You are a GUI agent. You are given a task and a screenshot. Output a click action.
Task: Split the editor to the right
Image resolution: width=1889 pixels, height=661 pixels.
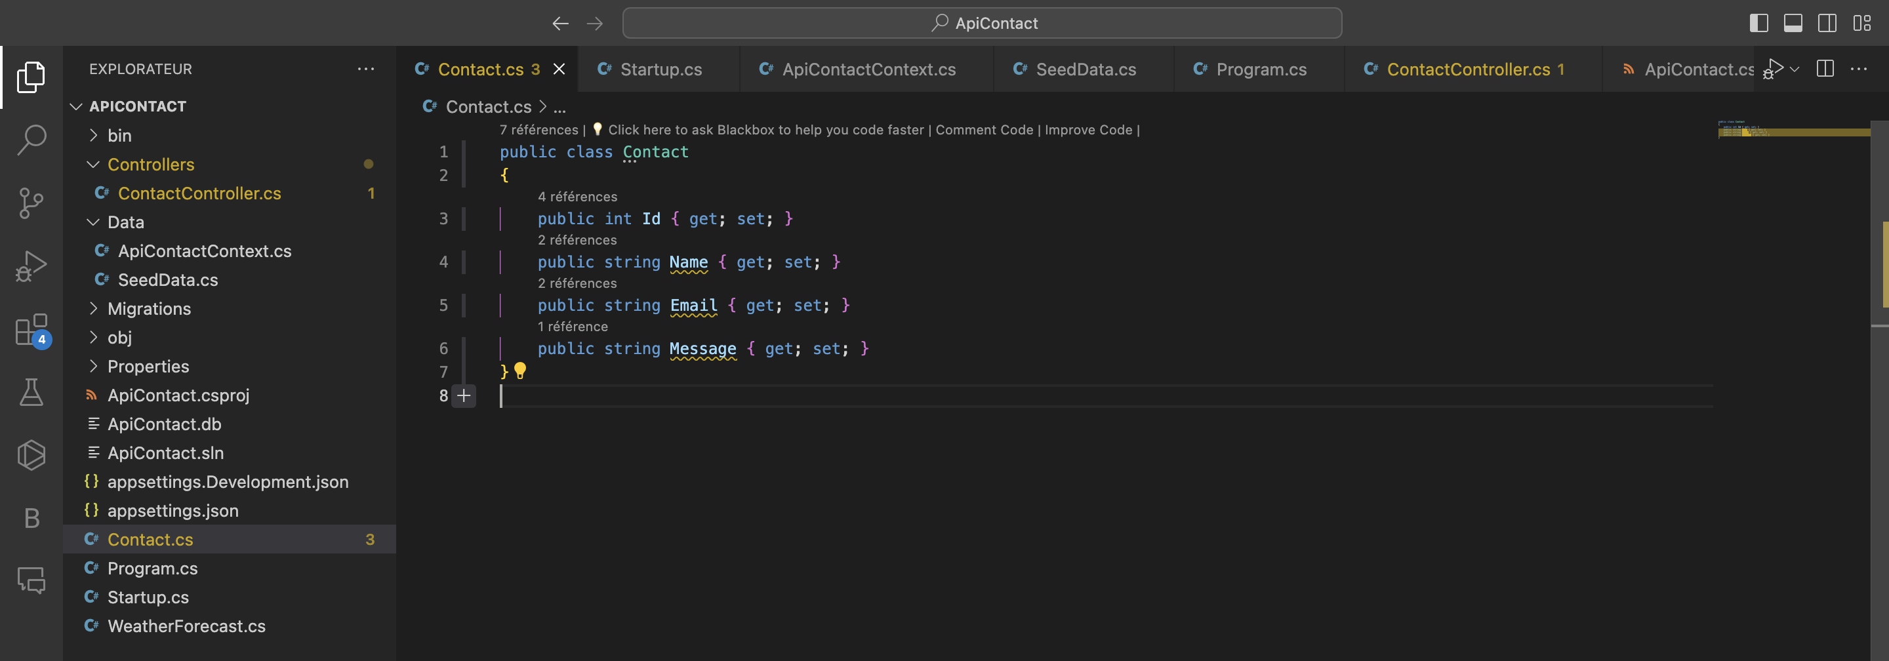coord(1825,69)
